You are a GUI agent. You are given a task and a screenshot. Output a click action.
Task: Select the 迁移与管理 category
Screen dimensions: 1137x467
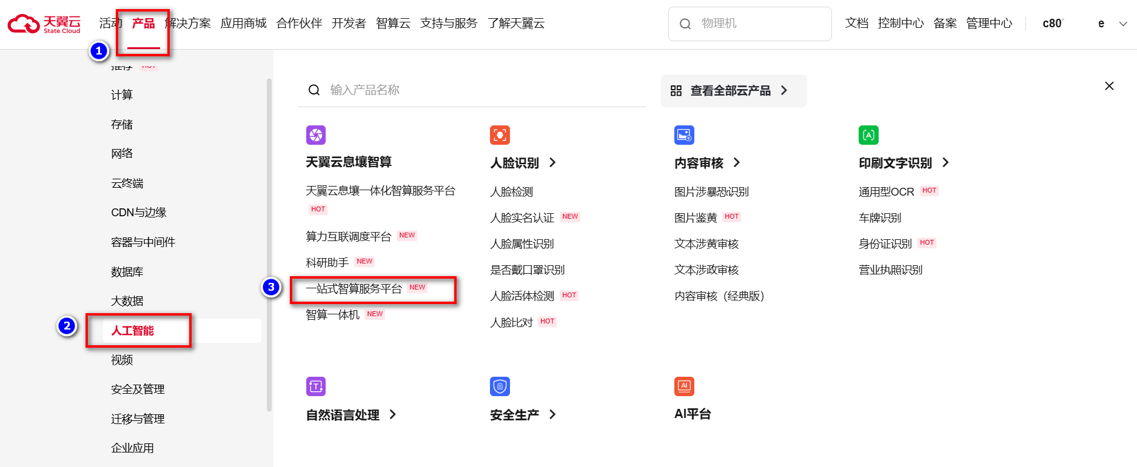tap(138, 419)
